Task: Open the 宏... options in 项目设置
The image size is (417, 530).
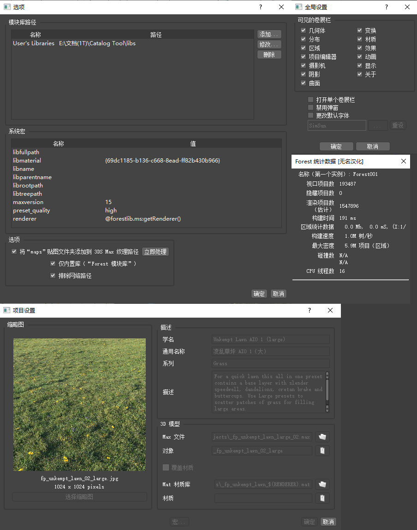Action: [x=179, y=522]
